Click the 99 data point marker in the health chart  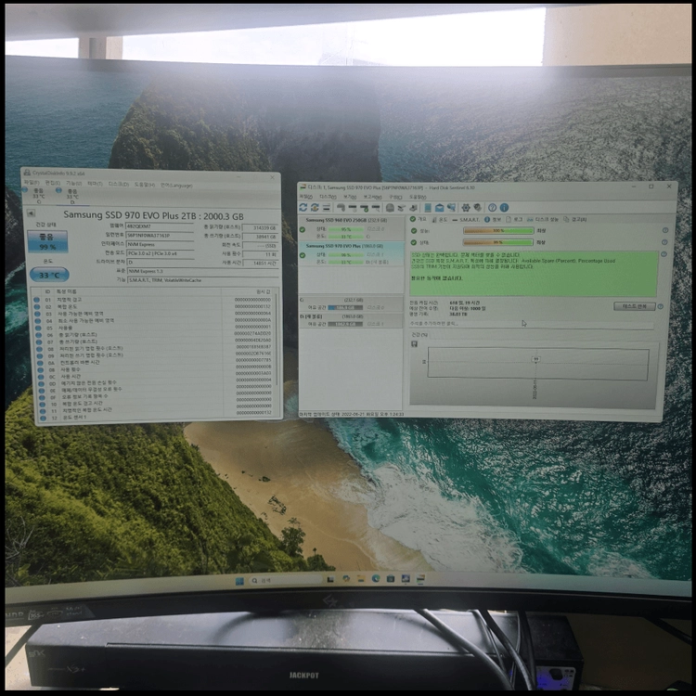point(535,359)
